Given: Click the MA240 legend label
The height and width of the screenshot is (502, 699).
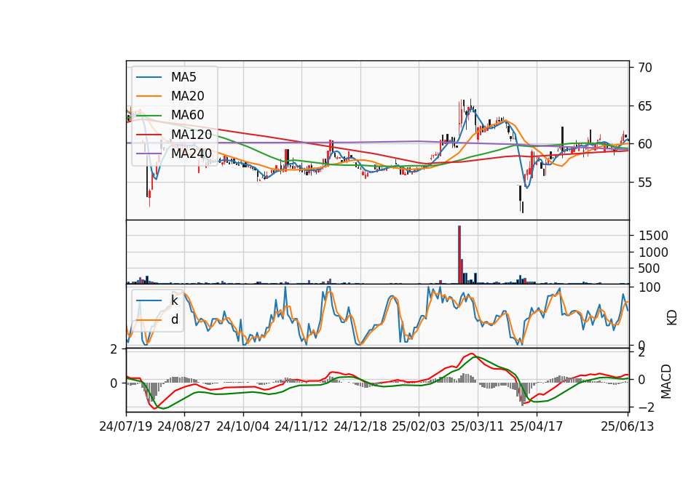Looking at the screenshot, I should tap(191, 154).
